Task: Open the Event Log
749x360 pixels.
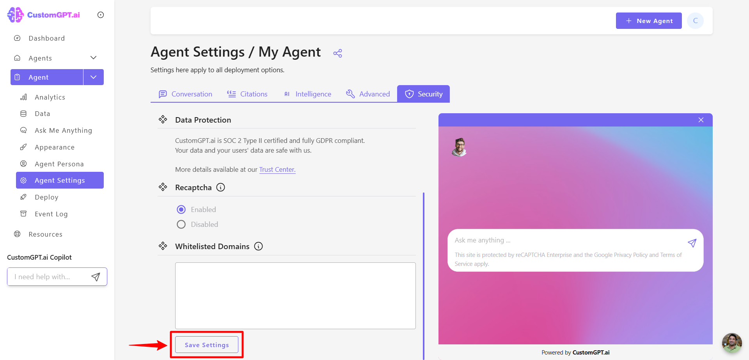Action: point(51,214)
